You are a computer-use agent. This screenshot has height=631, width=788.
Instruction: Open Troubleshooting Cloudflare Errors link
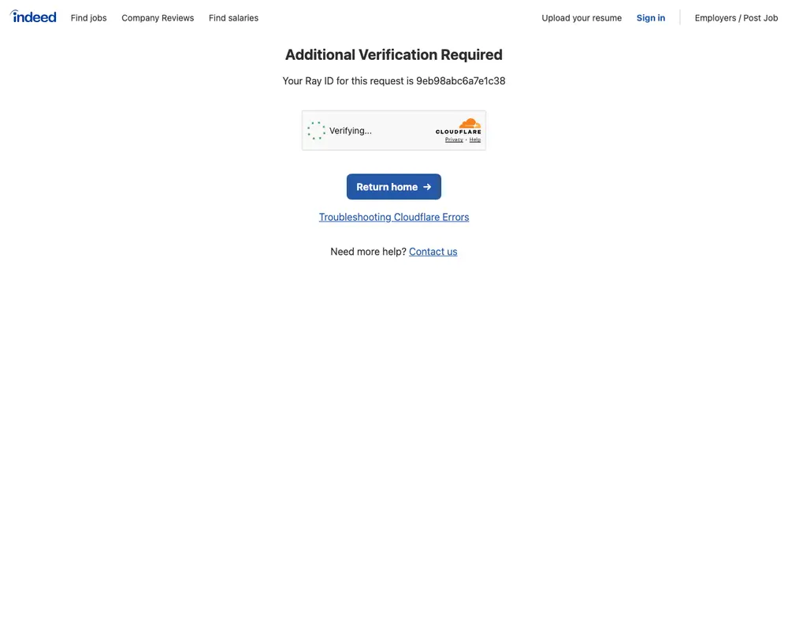394,217
